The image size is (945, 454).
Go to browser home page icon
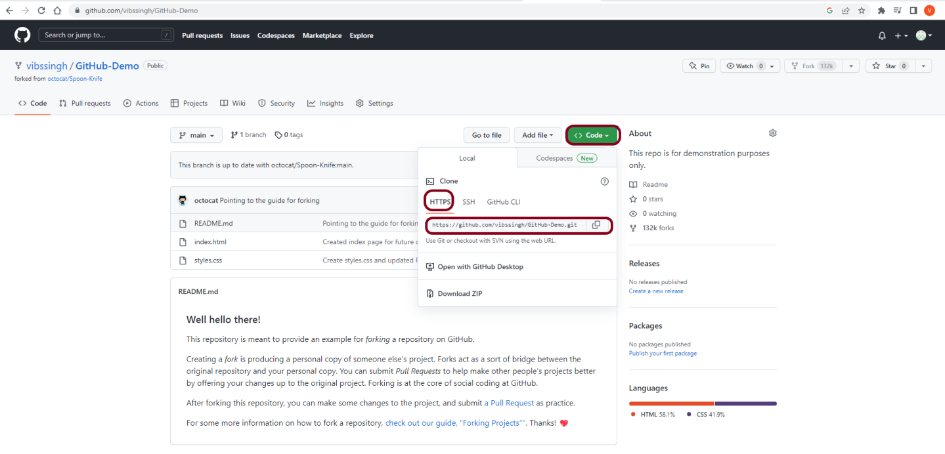57,10
